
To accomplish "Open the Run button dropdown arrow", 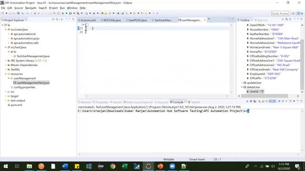I will (x=74, y=13).
